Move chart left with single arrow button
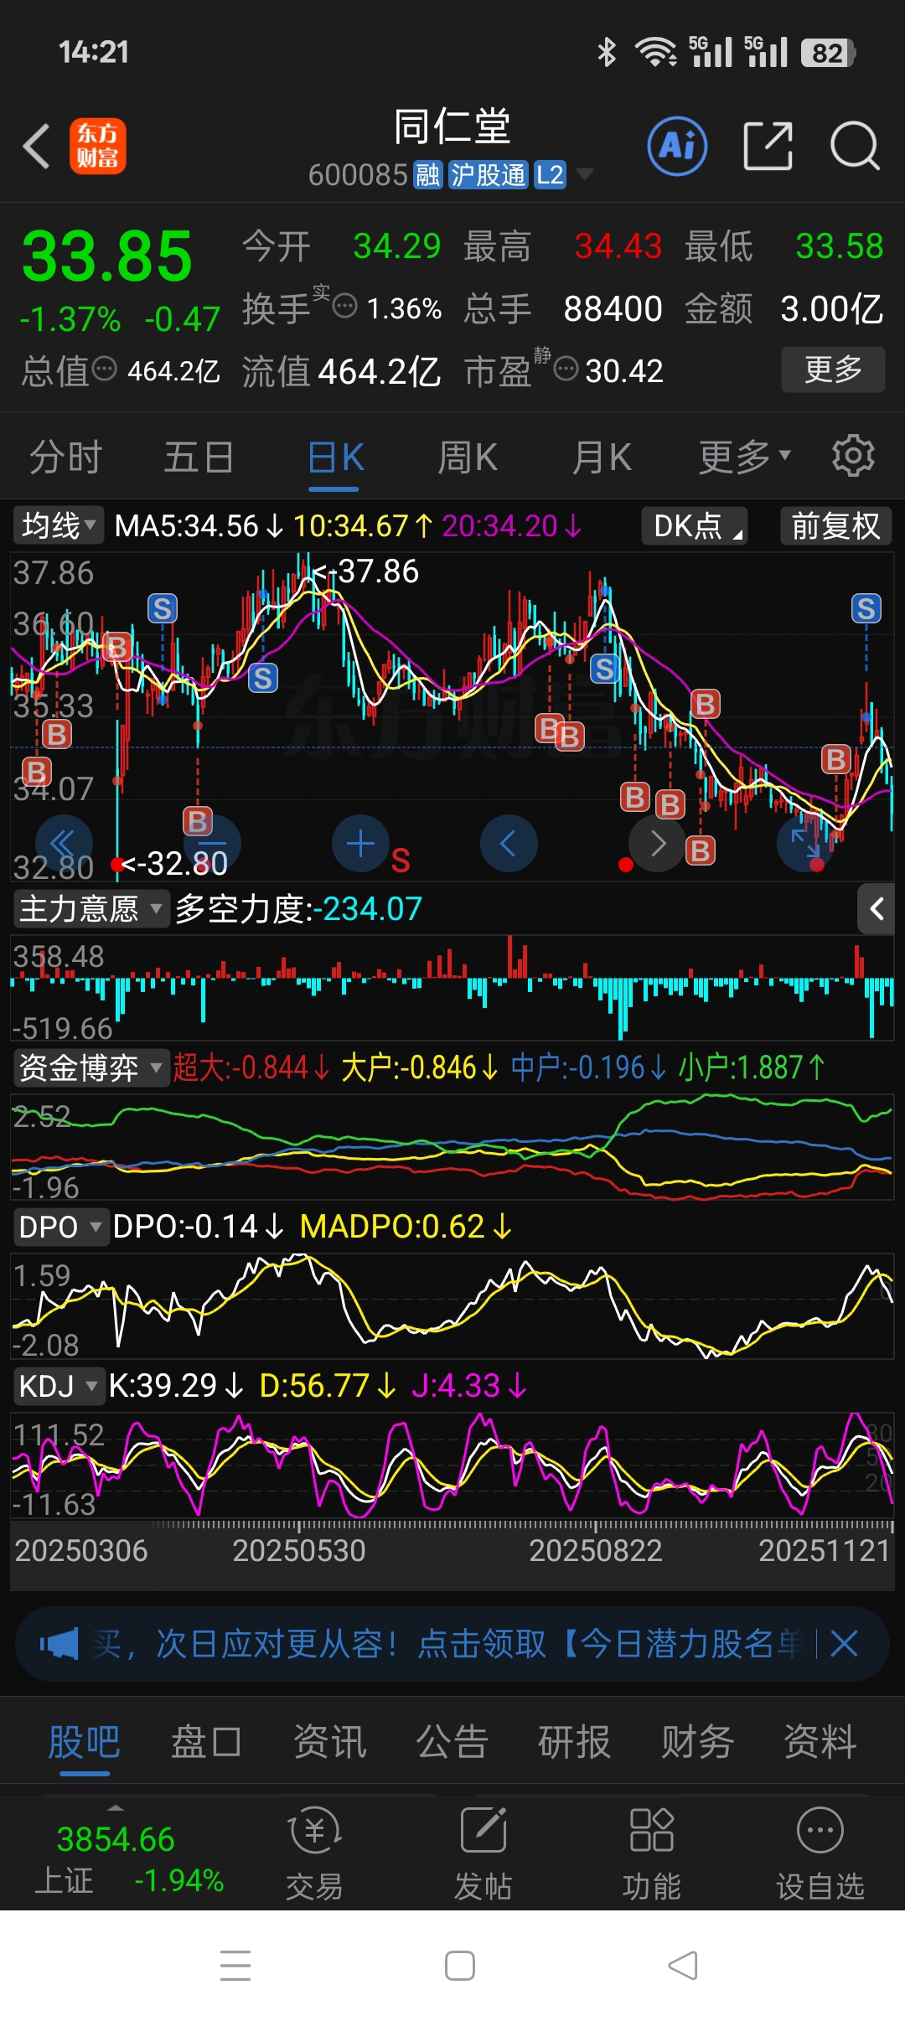This screenshot has height=2021, width=905. (509, 843)
